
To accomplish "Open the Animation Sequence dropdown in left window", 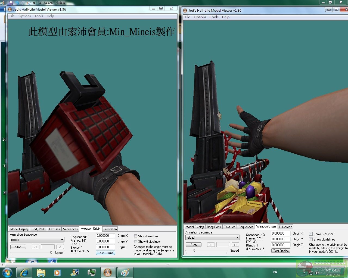I will click(62, 240).
